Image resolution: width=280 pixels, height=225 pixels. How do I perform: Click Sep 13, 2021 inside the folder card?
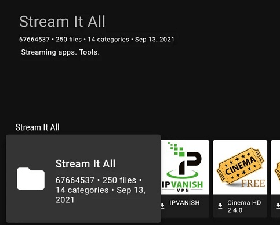(100, 195)
